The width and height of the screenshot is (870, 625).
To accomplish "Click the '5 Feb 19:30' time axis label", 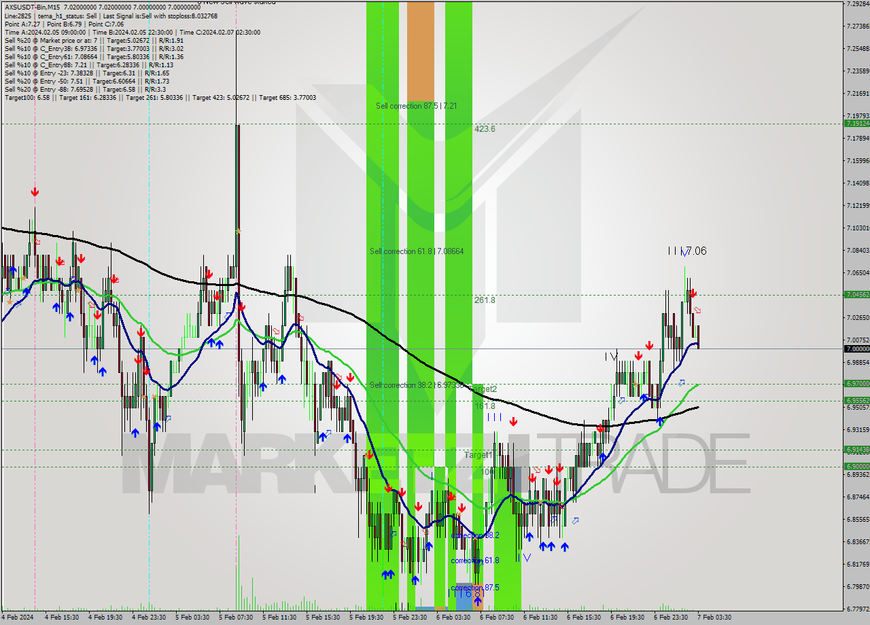I will tap(366, 618).
